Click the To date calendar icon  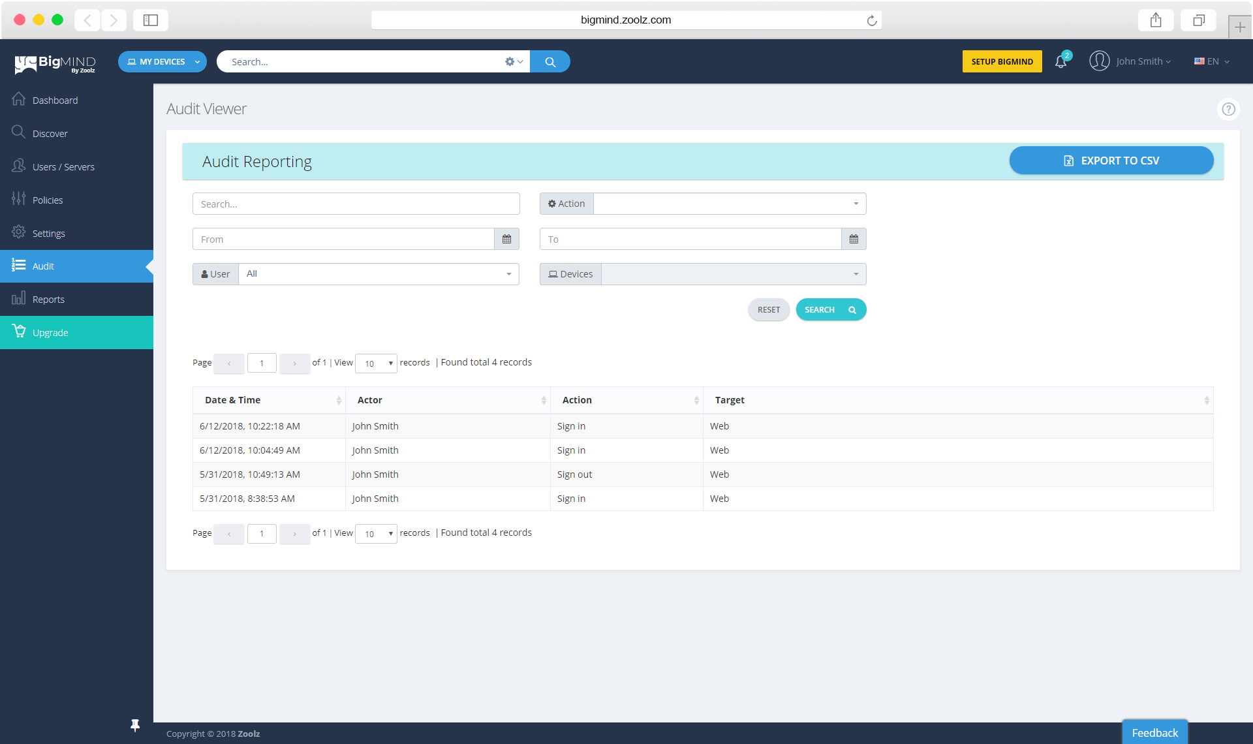coord(854,240)
